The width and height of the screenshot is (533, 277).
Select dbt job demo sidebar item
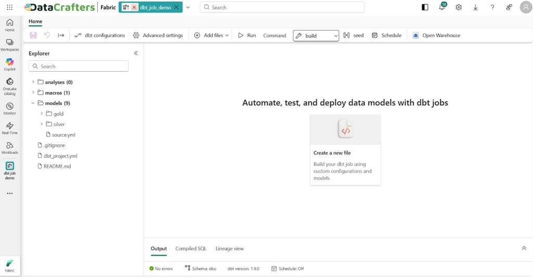[10, 171]
